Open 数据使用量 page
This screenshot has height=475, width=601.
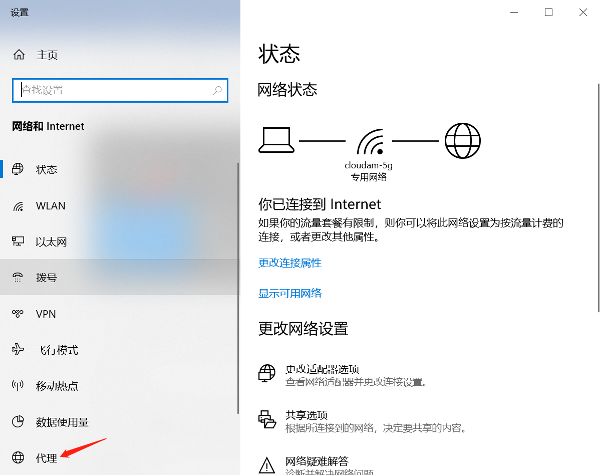[x=120, y=422]
